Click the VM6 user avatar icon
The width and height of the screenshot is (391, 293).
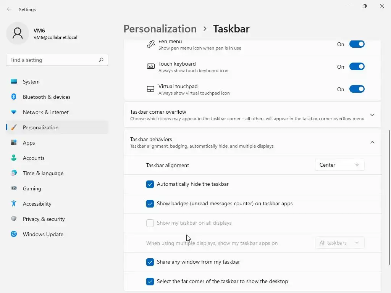point(18,34)
